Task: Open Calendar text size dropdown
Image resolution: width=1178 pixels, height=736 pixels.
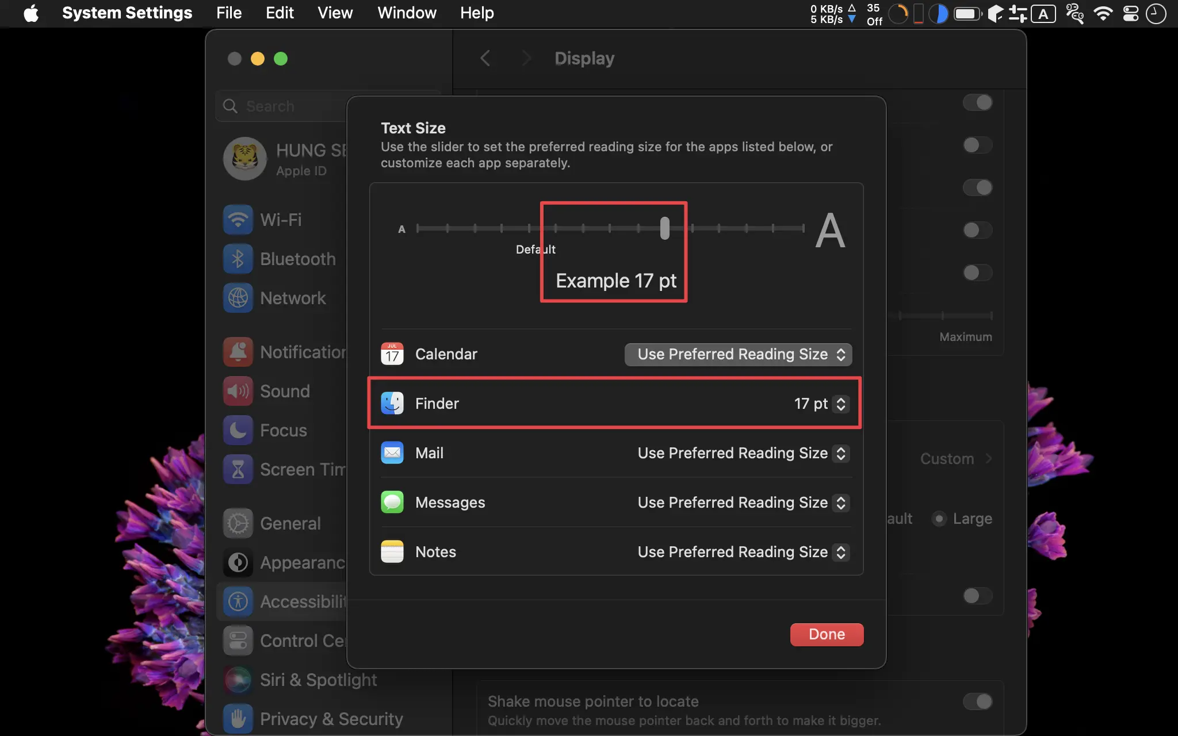Action: click(738, 354)
